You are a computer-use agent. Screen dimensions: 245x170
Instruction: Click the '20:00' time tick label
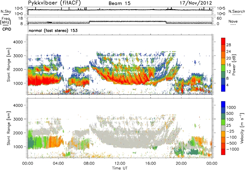pyautogui.click(x=181, y=164)
